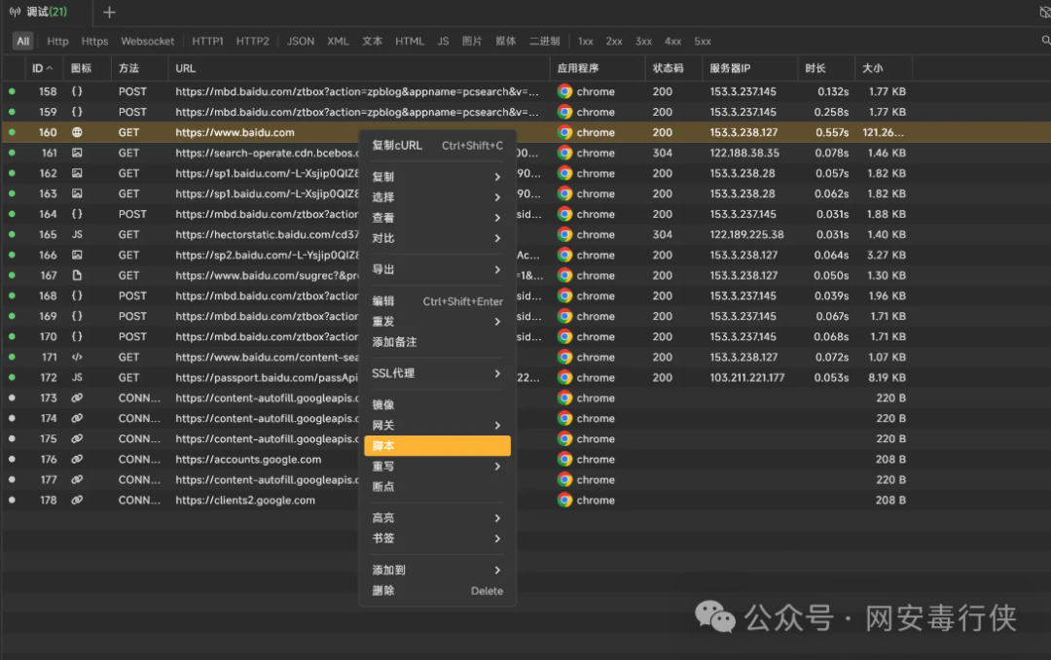Click the document icon in row 167

click(77, 275)
